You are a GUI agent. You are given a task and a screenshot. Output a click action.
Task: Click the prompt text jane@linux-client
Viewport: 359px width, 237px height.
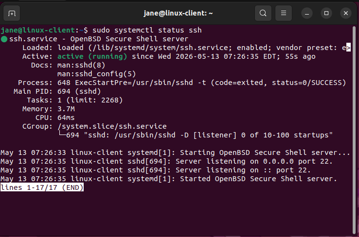coord(38,30)
